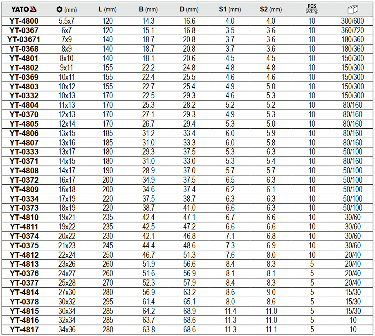375x336 pixels.
Task: Select the 5.5x7 size cell
Action: click(68, 21)
